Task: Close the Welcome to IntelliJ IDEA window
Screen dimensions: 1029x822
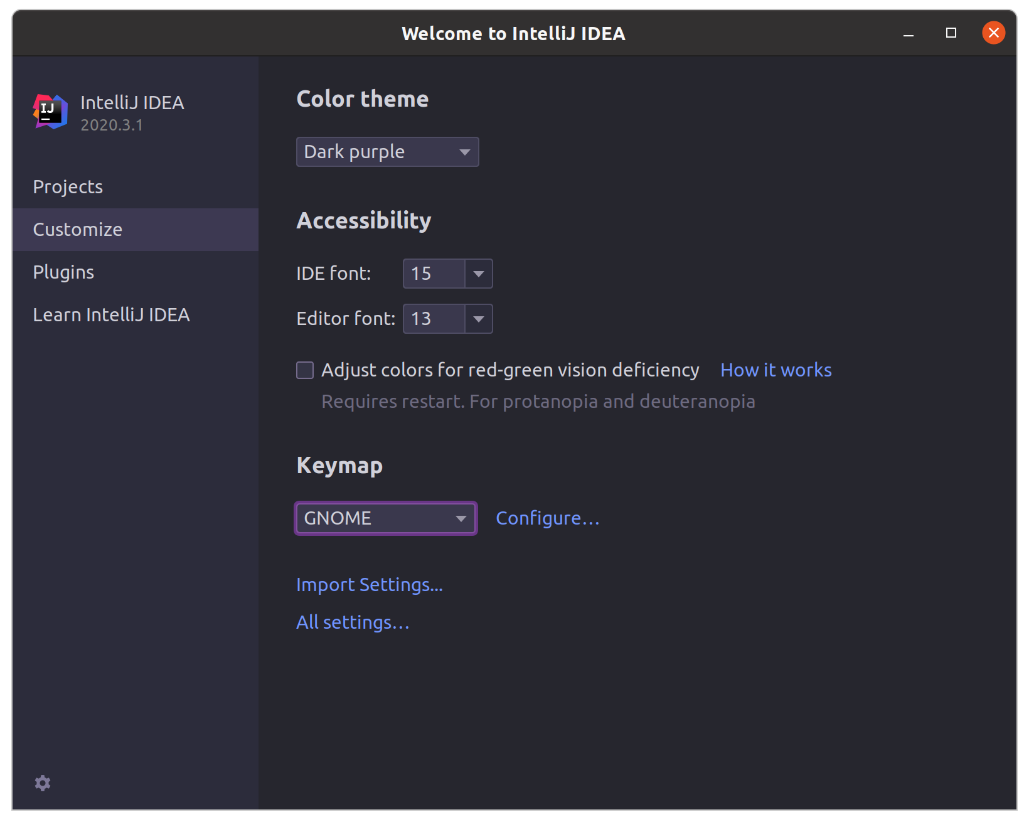Action: pyautogui.click(x=994, y=33)
